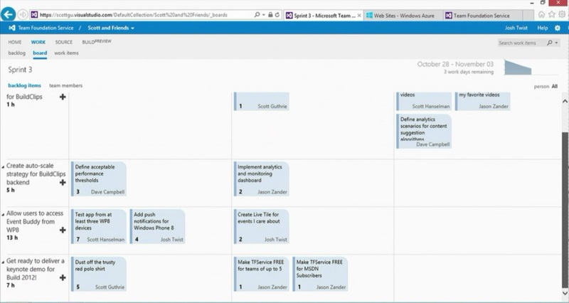The image size is (569, 303).
Task: Open the Scott and Friends team dropdown
Action: [x=111, y=28]
